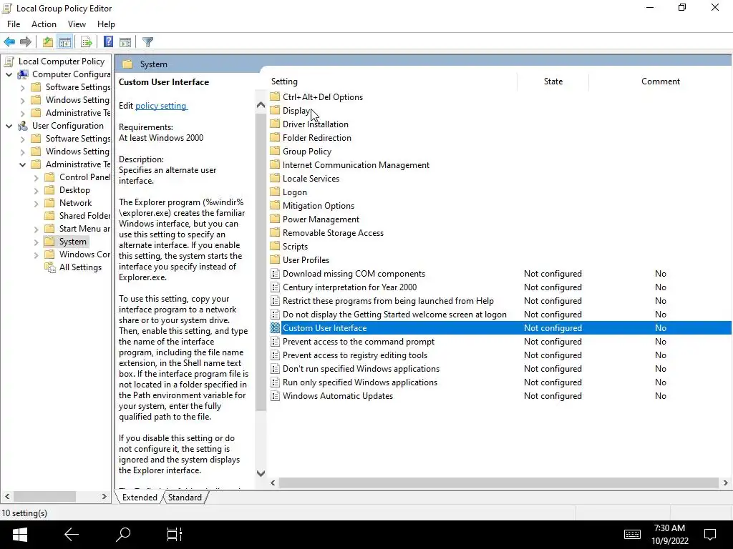Viewport: 733px width, 549px height.
Task: Click the taskbar Back arrow button
Action: coord(72,535)
